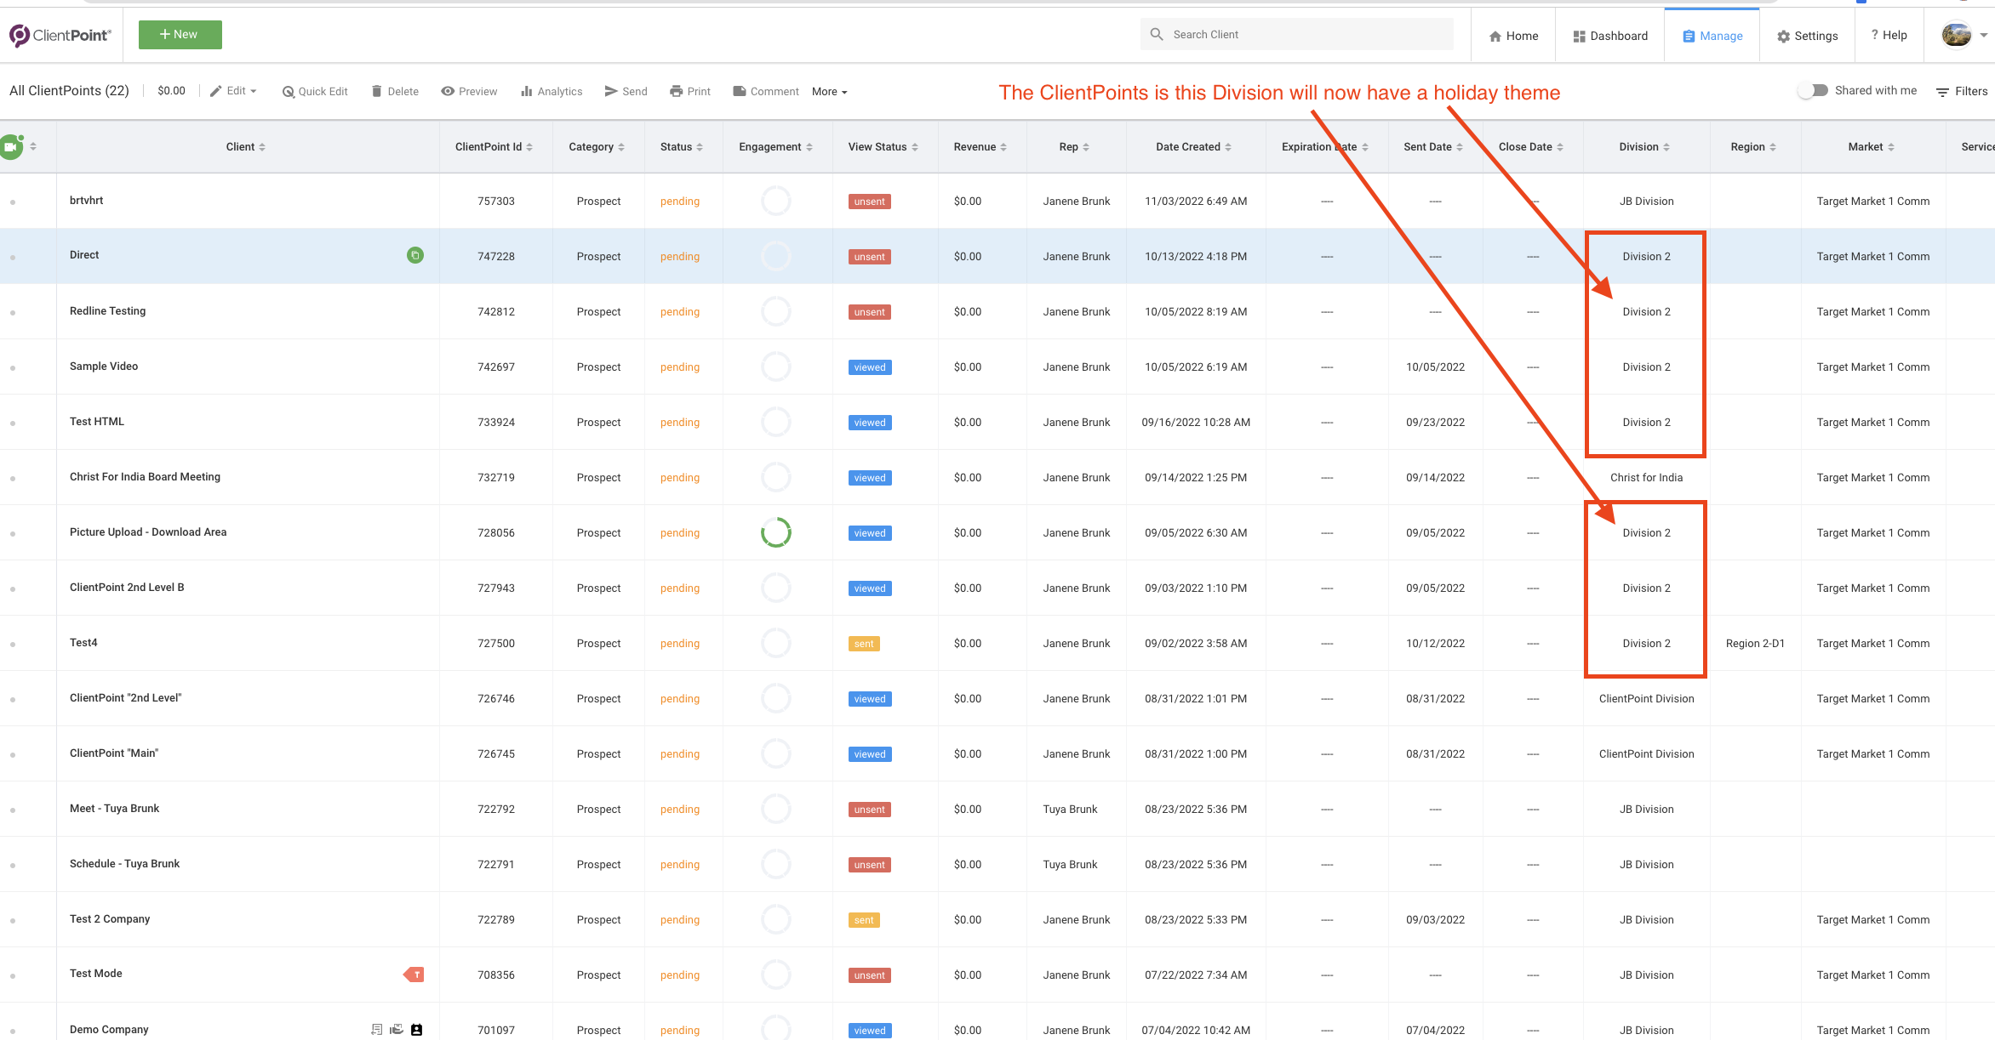Click the contact card icon on Demo Company row
This screenshot has width=1995, height=1040.
point(417,1030)
